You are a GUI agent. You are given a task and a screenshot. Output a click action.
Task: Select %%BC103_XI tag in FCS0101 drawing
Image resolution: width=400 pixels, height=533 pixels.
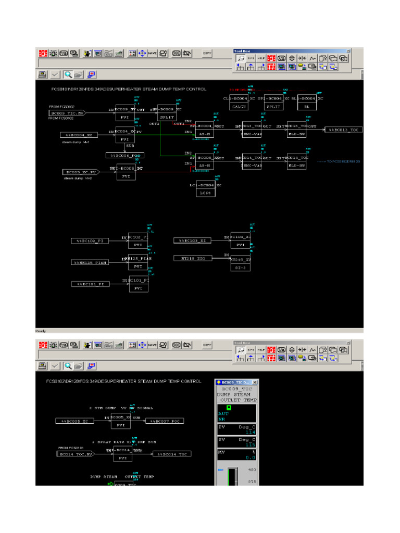coord(192,240)
